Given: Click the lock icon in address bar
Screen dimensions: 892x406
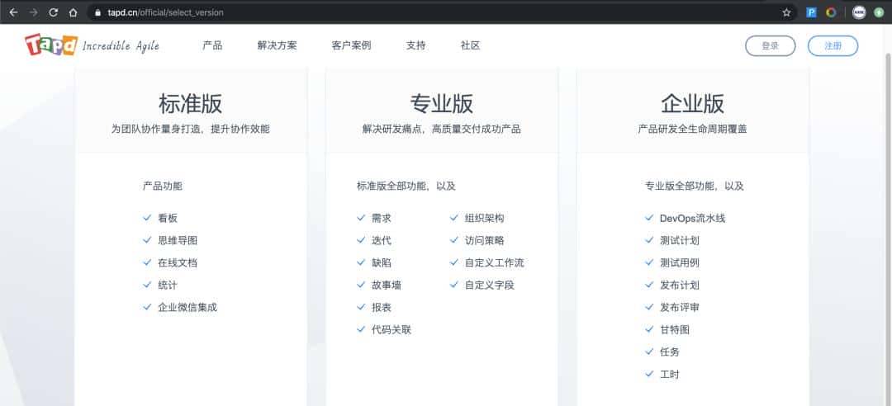Looking at the screenshot, I should pyautogui.click(x=97, y=12).
